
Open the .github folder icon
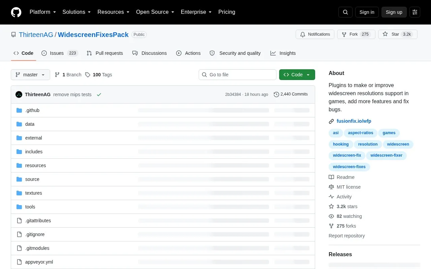19,110
